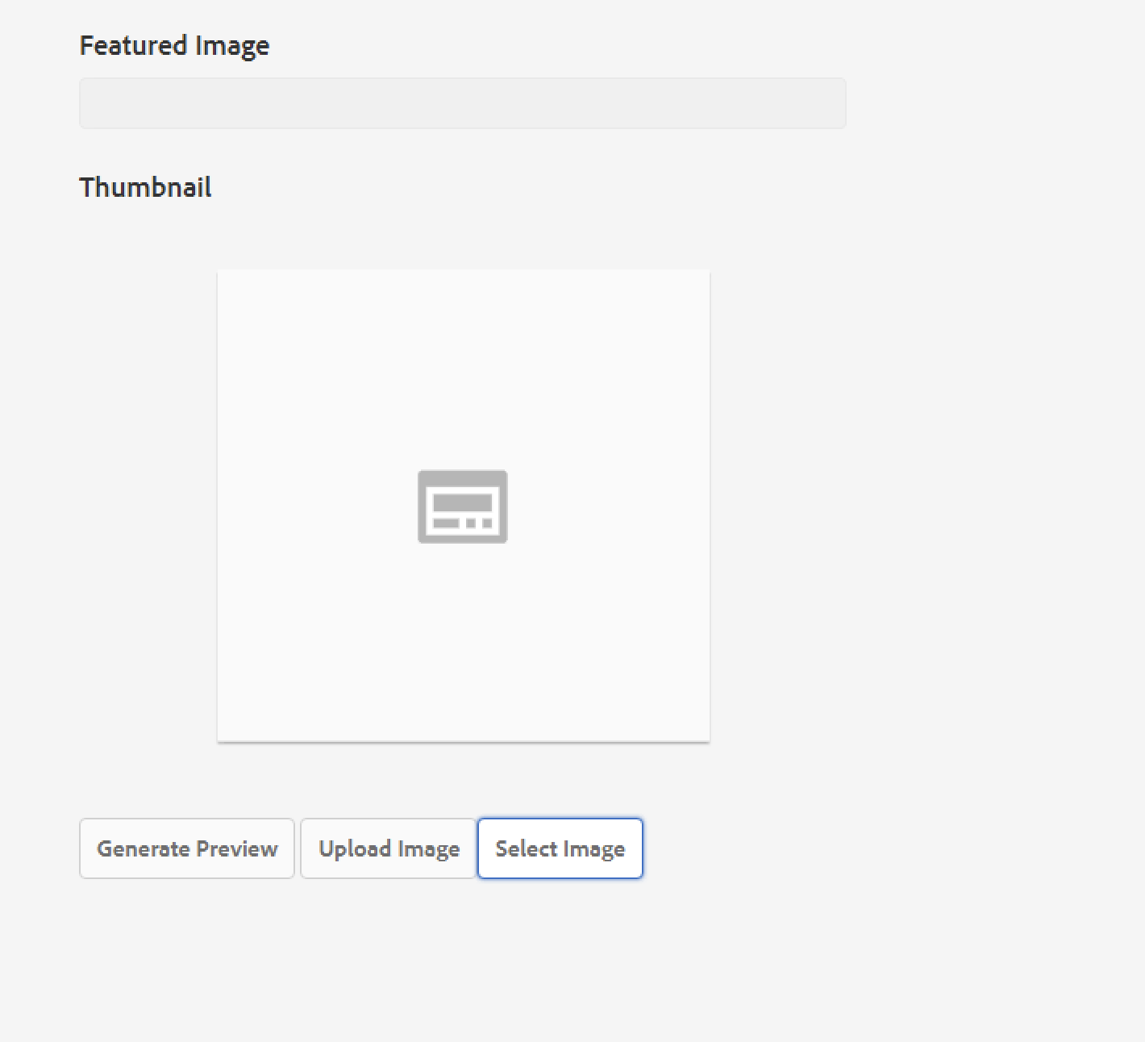This screenshot has height=1042, width=1145.
Task: Click the Featured Image label
Action: pyautogui.click(x=175, y=46)
